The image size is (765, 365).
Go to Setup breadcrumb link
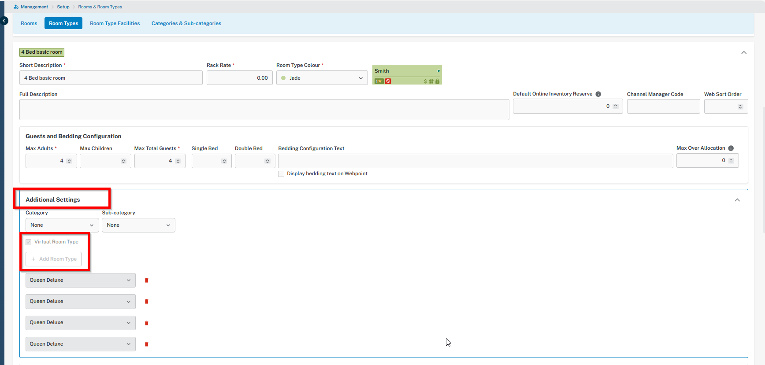(63, 7)
